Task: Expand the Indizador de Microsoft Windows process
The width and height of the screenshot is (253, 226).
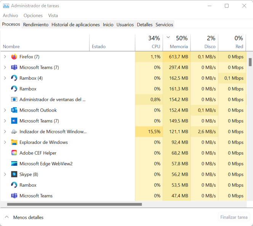Action: [5, 132]
